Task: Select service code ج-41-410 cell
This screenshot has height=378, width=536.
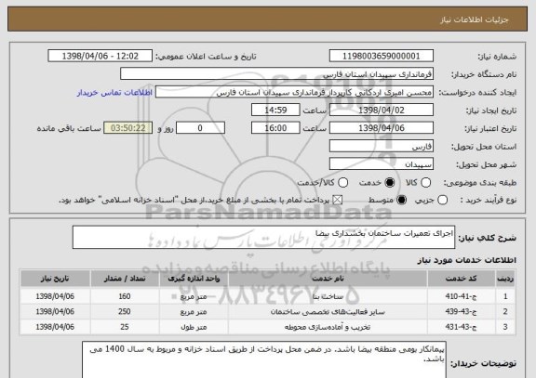Action: pos(462,296)
